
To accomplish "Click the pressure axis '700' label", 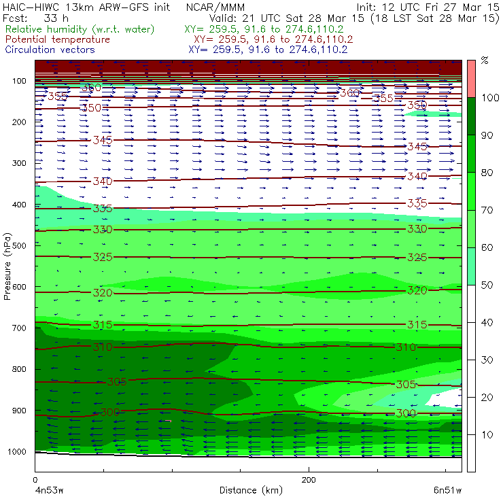I will click(19, 328).
